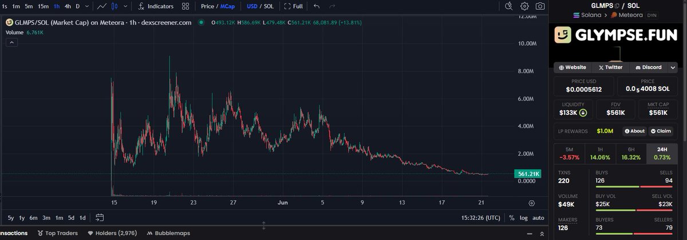687x240 pixels.
Task: Click the 561.21K current price label
Action: pos(529,174)
